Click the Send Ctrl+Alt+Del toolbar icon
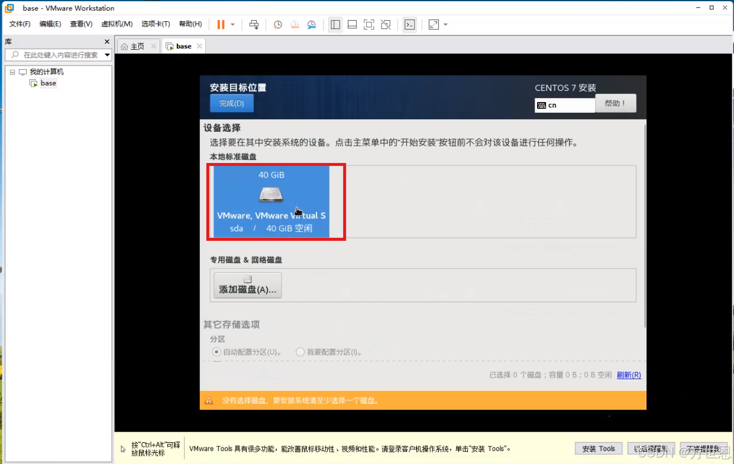Viewport: 734px width, 464px height. coord(254,24)
